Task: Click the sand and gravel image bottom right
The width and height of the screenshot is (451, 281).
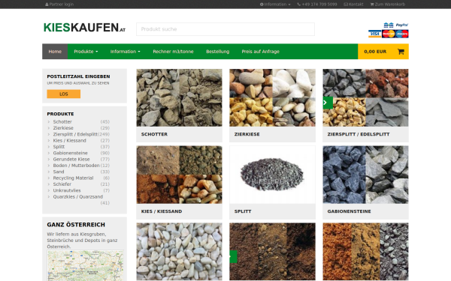Action: (365, 252)
